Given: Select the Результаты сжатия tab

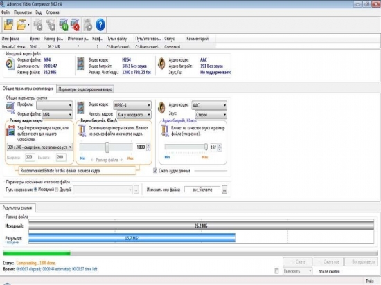Looking at the screenshot, I should [x=17, y=208].
